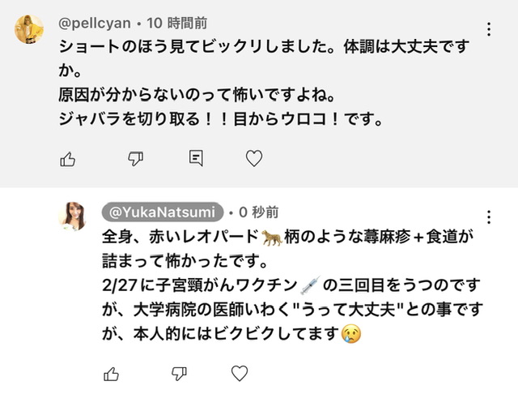Dislike the @YukaNatsumi reply
The image size is (518, 407).
point(180,374)
